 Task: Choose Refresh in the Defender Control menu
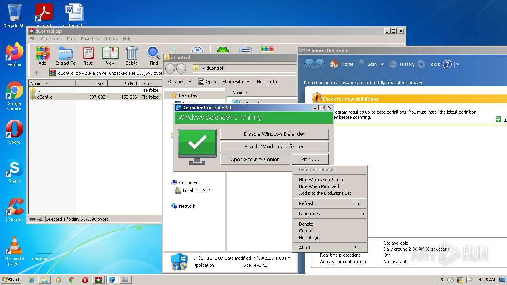click(330, 203)
